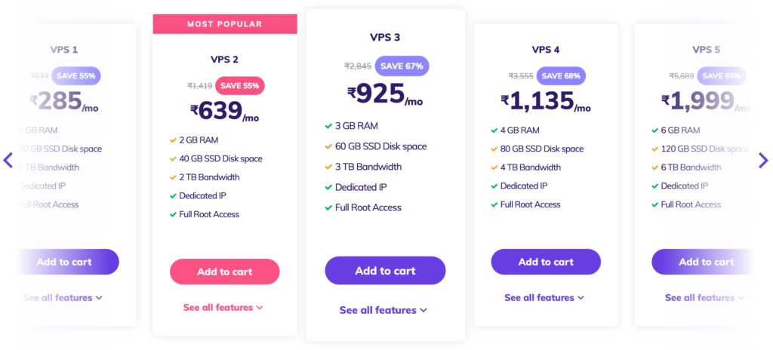Click the right carousel arrow
This screenshot has height=350, width=773.
click(763, 160)
